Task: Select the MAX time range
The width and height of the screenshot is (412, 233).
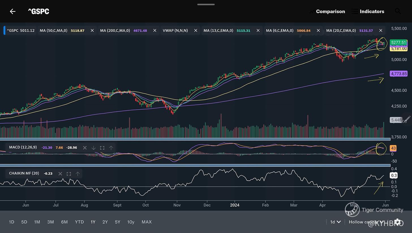Action: point(147,222)
